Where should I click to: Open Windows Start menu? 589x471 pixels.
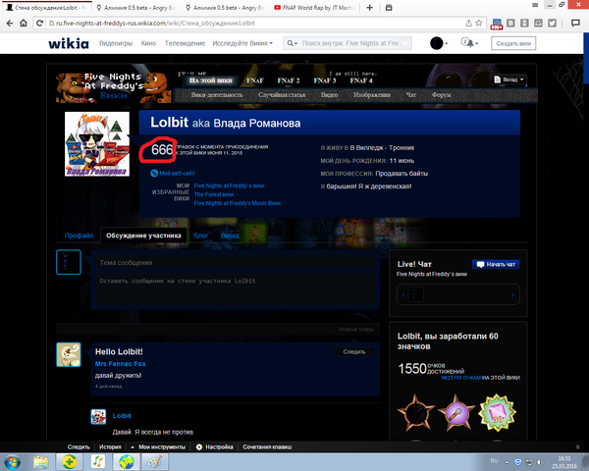pos(12,462)
